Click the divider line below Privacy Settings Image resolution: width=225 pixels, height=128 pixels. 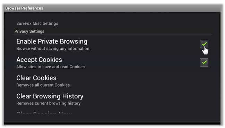112,35
